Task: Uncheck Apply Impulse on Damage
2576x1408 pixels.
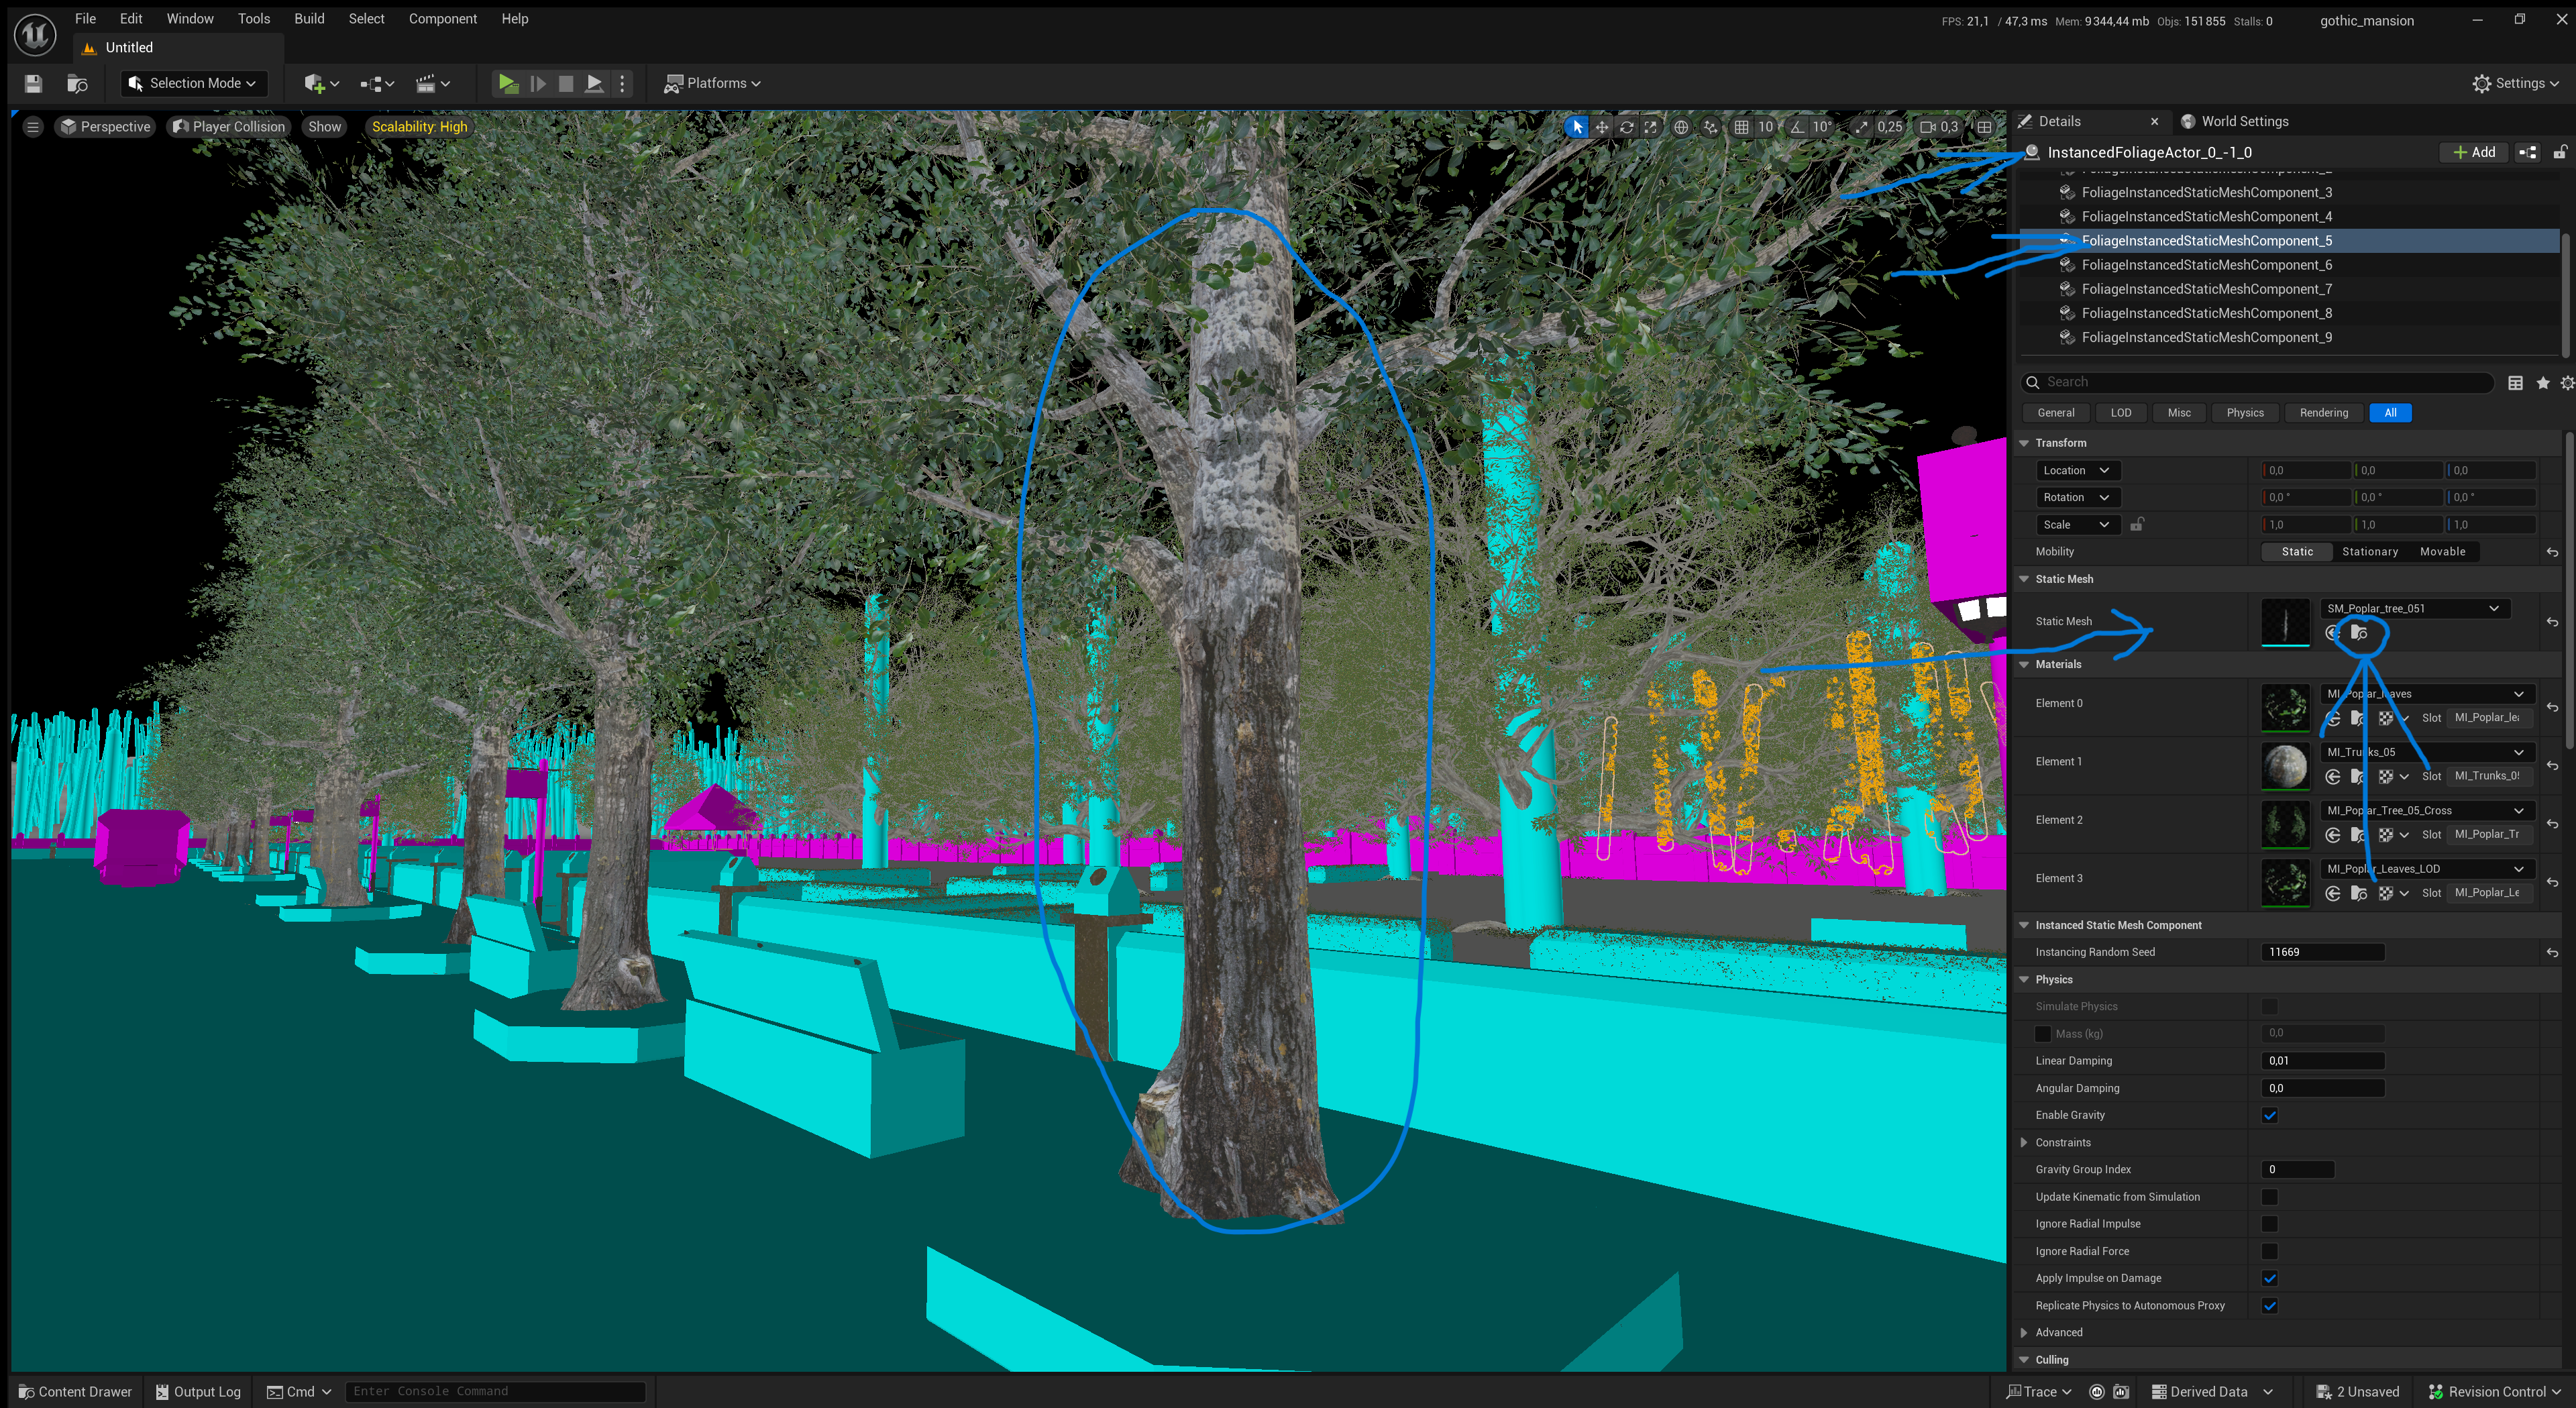Action: [2270, 1278]
